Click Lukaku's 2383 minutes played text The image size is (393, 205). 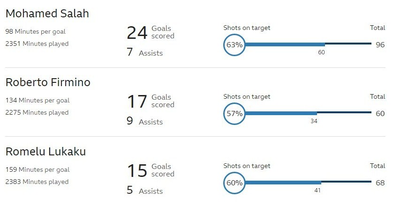pyautogui.click(x=37, y=182)
